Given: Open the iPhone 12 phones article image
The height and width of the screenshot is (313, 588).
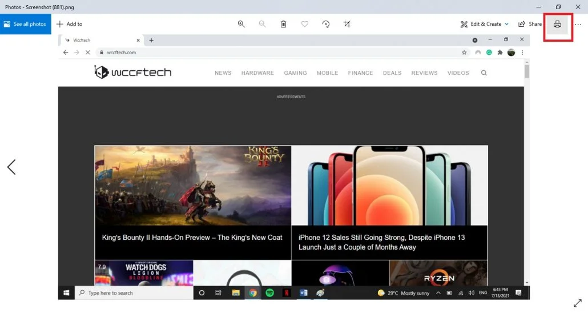Looking at the screenshot, I should pyautogui.click(x=390, y=186).
